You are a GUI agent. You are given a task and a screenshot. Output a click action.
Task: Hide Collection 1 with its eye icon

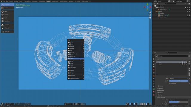187,8
